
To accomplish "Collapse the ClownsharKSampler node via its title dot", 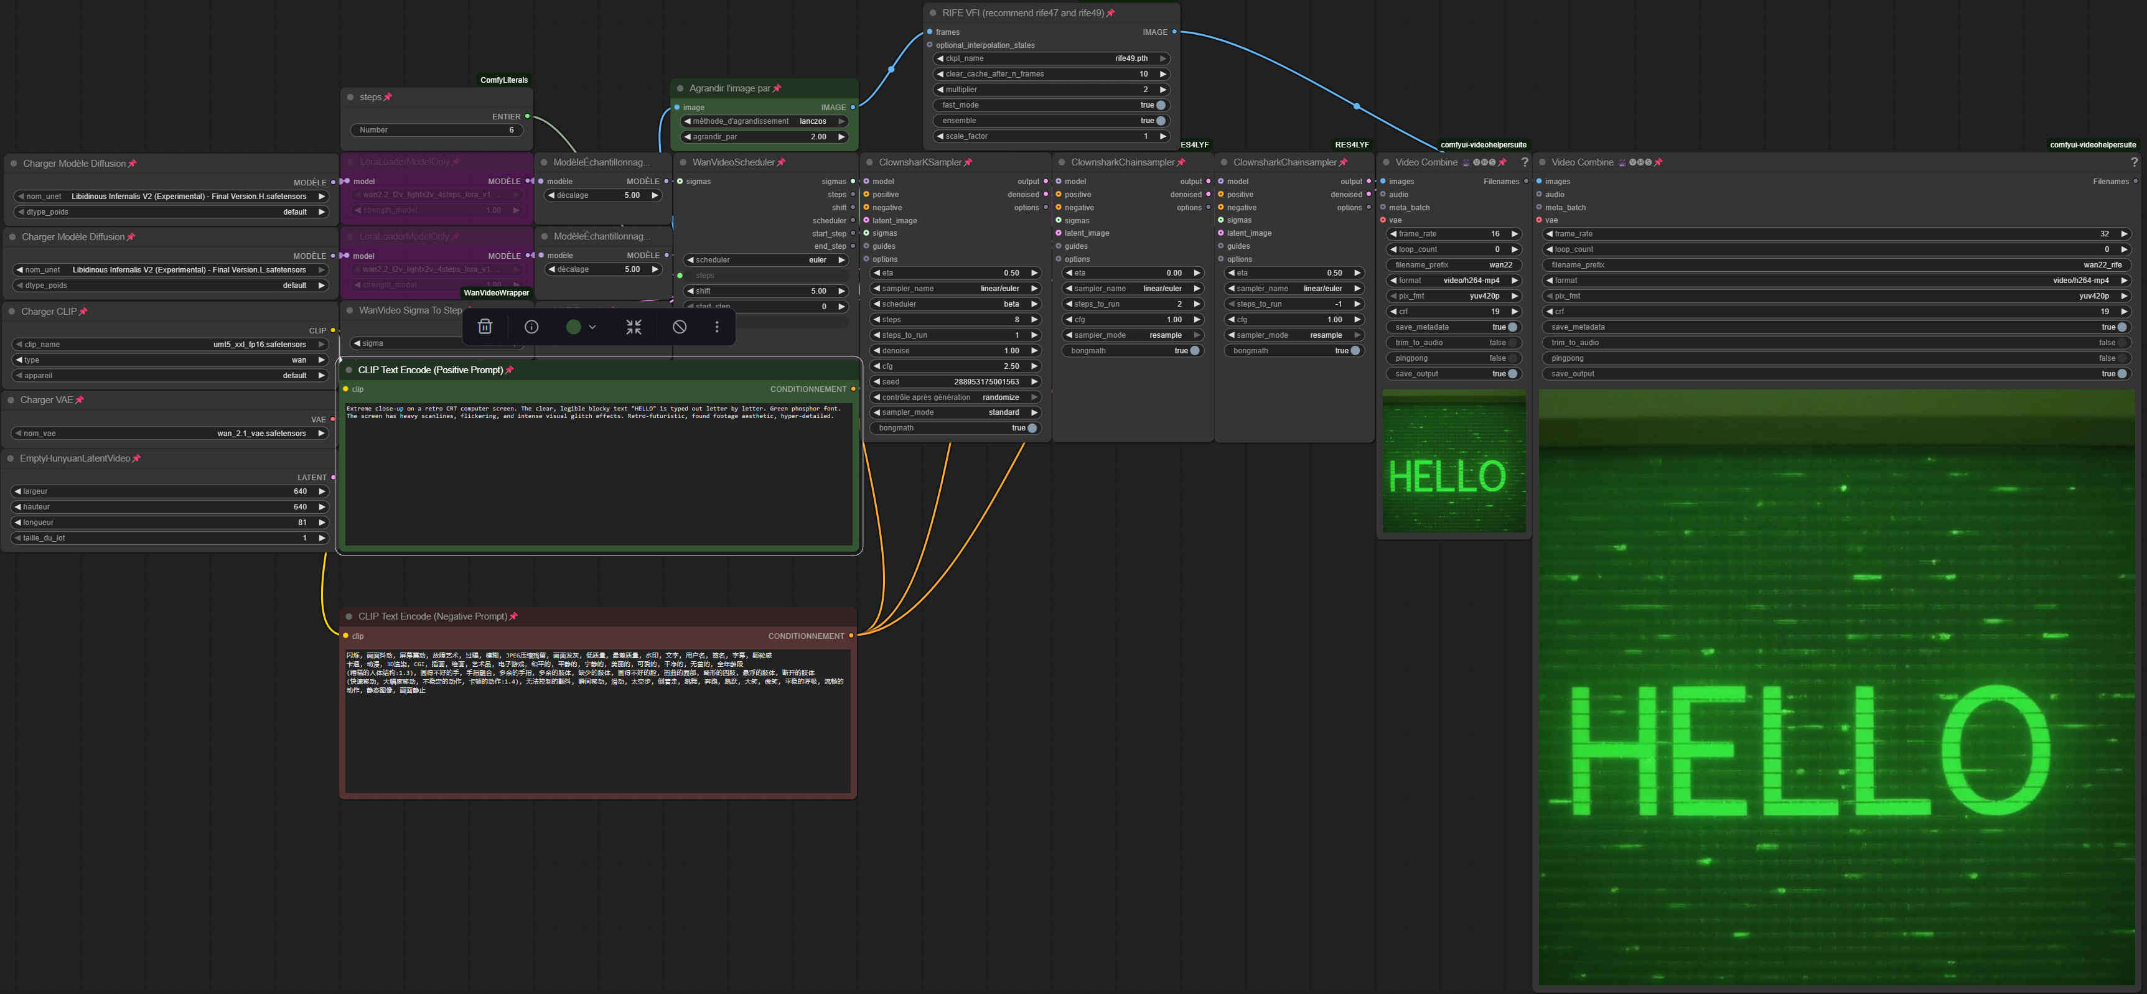I will (869, 162).
